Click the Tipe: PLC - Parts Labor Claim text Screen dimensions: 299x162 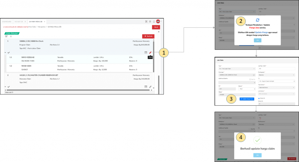[30, 49]
